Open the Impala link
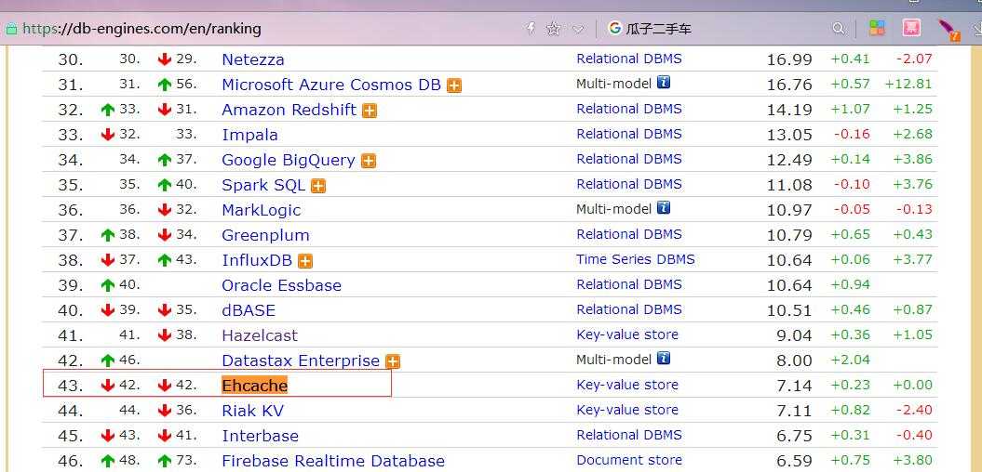This screenshot has width=982, height=472. click(249, 135)
